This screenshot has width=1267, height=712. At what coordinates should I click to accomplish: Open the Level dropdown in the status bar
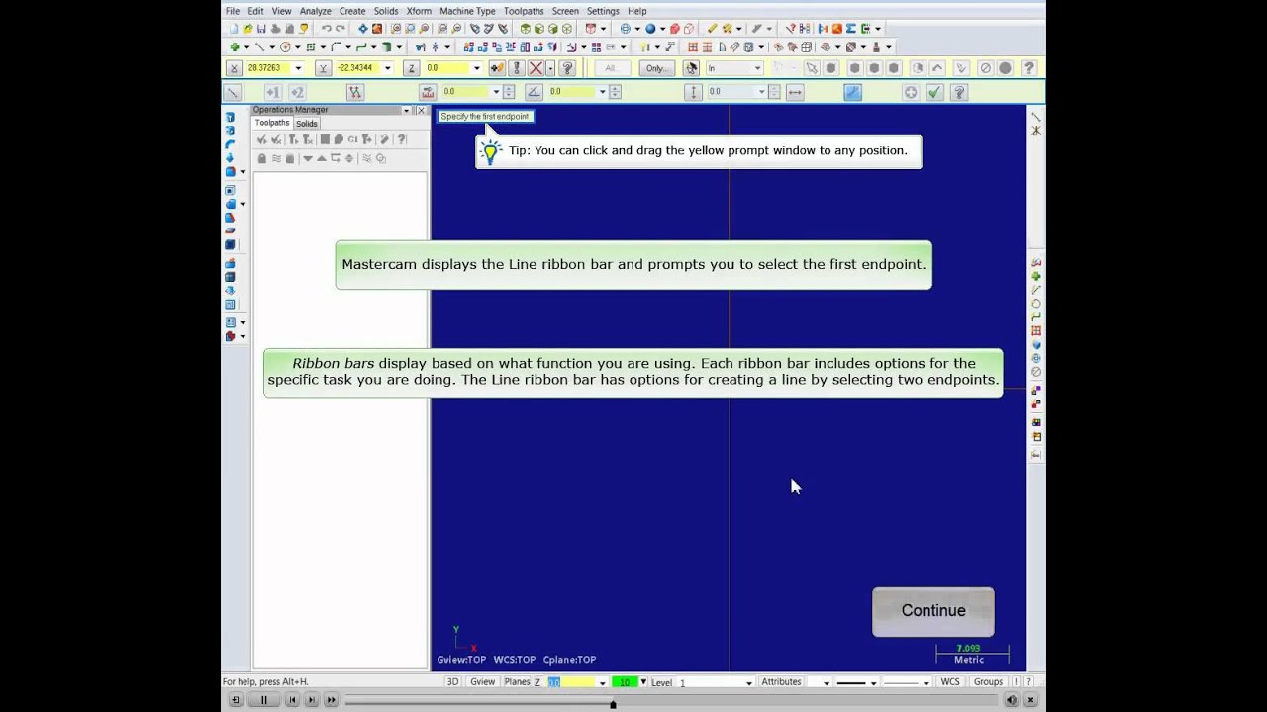pos(749,682)
